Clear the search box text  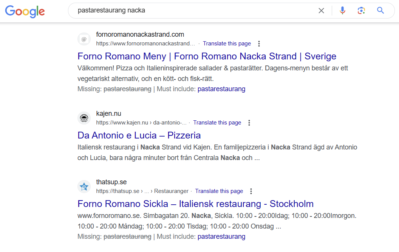(321, 11)
